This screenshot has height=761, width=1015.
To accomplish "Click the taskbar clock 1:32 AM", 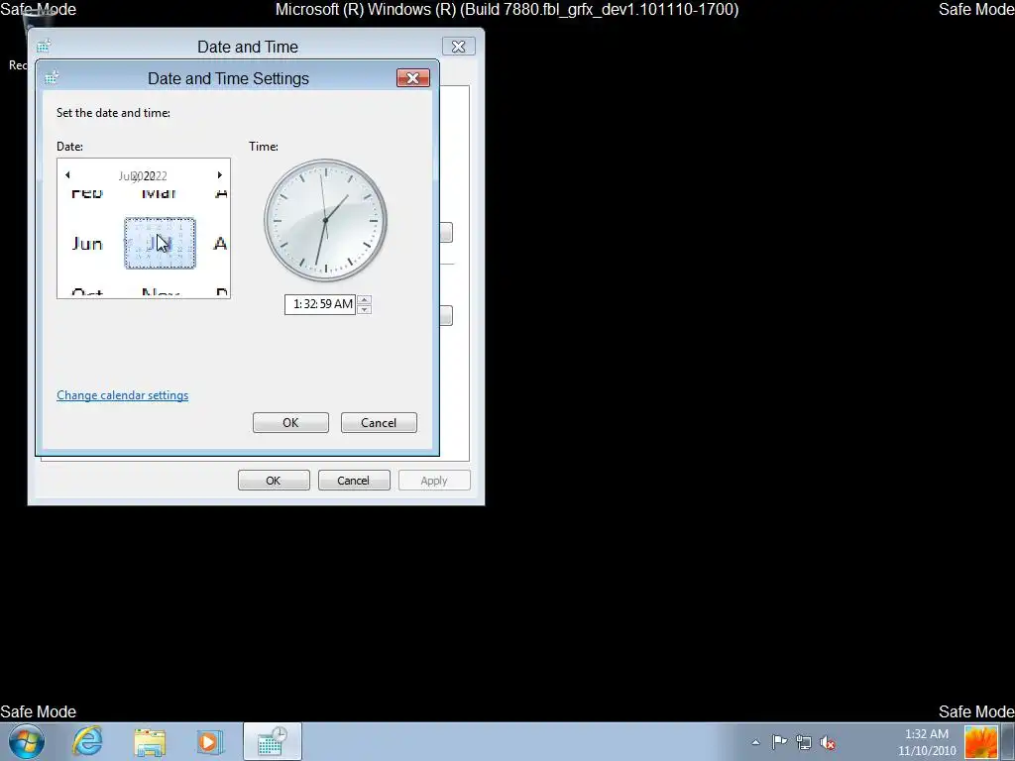I will 927,741.
